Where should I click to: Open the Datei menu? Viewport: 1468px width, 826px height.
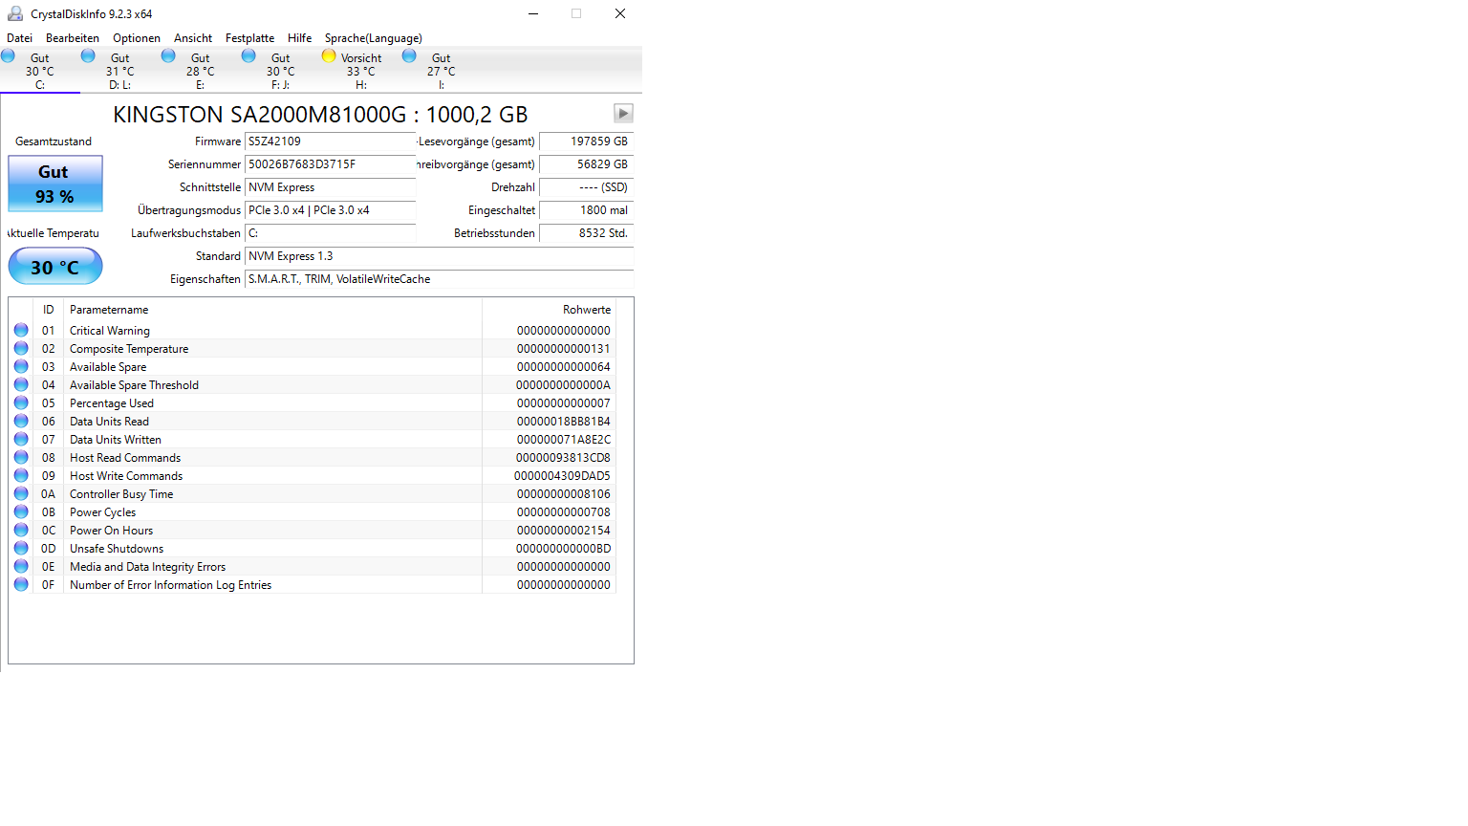(19, 38)
